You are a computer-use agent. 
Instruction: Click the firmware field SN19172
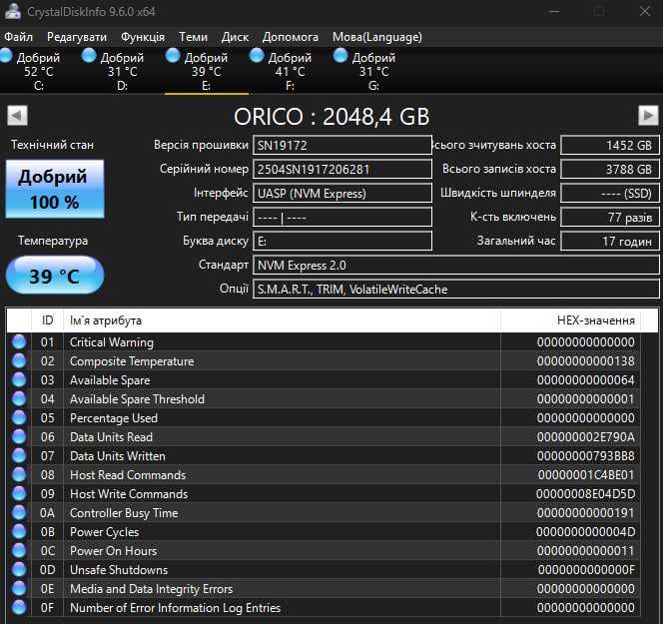(x=342, y=145)
